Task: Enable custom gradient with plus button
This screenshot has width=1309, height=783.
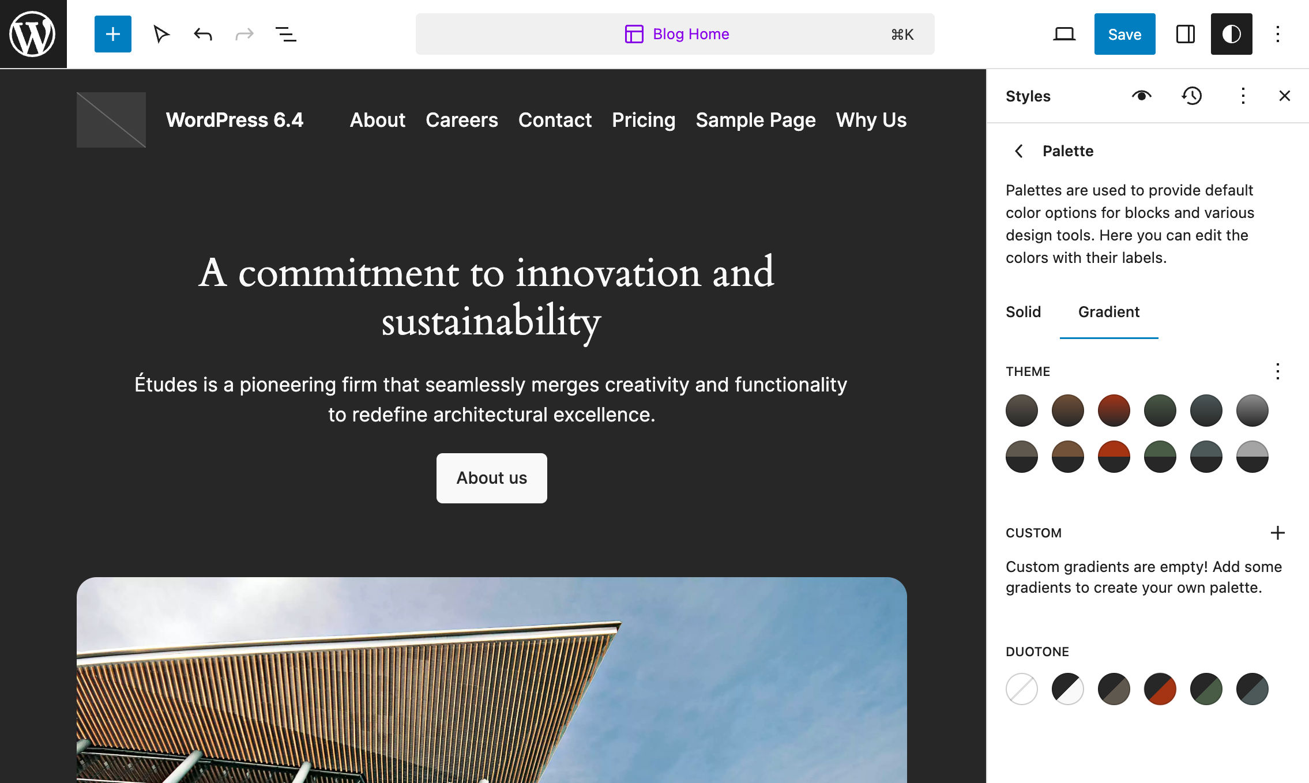Action: (1277, 532)
